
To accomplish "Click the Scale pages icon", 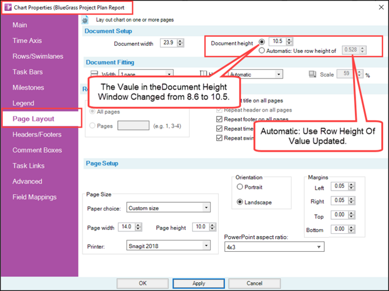I will [312, 74].
